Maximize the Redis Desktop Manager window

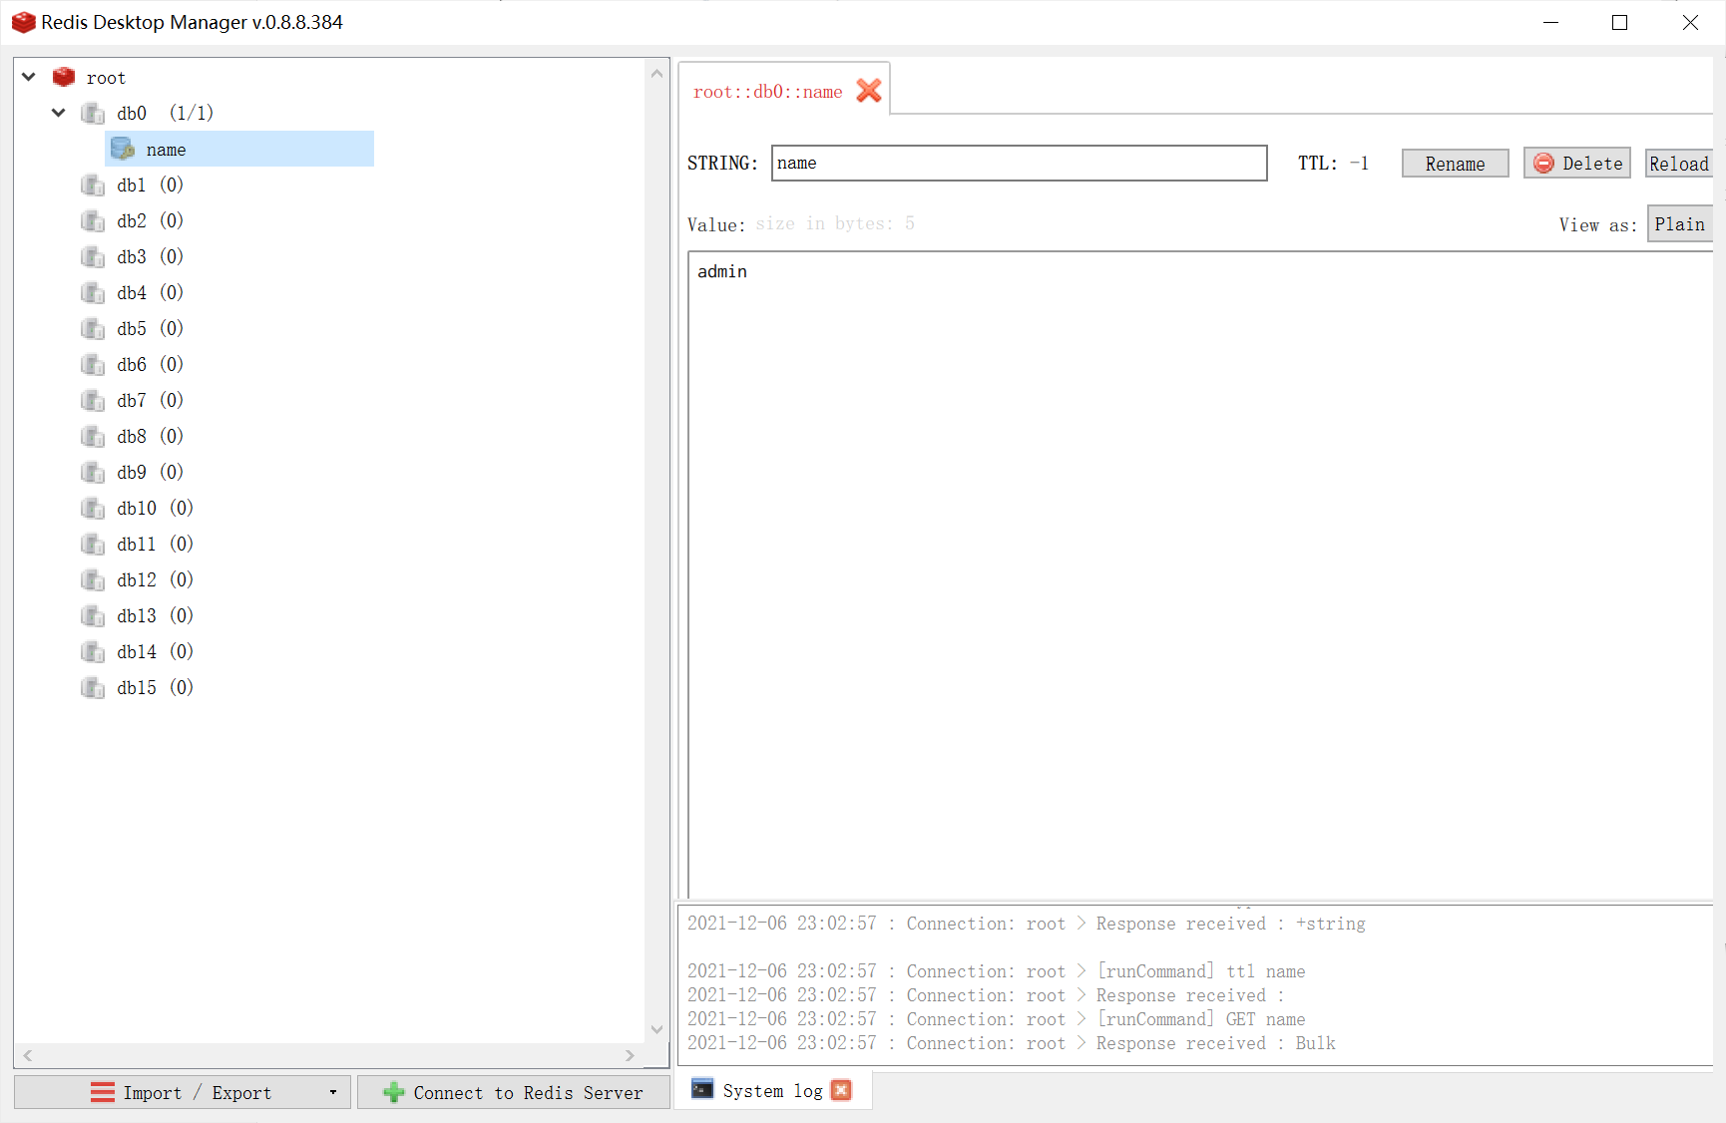(1619, 22)
